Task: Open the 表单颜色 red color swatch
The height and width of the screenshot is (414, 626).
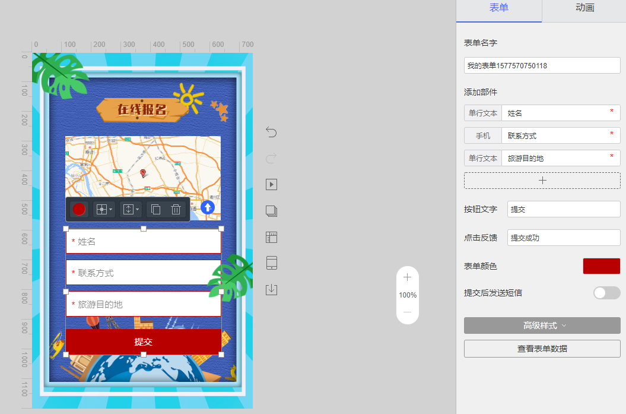Action: [602, 266]
